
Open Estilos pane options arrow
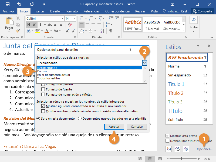(x=198, y=46)
